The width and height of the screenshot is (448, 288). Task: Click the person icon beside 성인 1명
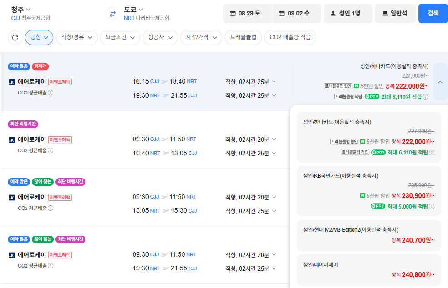pos(333,14)
